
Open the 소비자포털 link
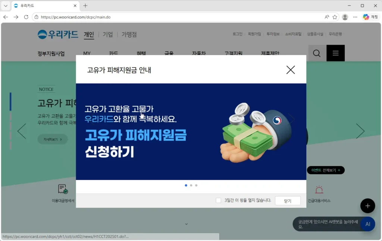click(293, 34)
